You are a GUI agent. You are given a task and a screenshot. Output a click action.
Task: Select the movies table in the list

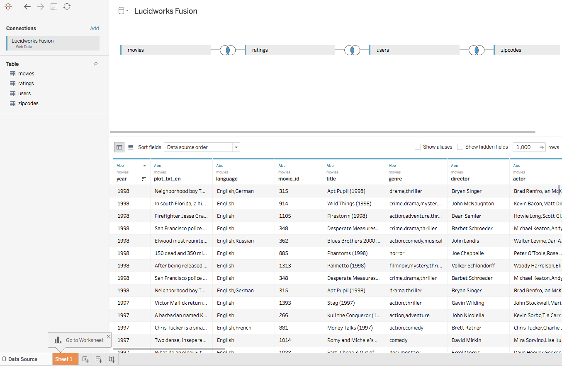pos(26,74)
